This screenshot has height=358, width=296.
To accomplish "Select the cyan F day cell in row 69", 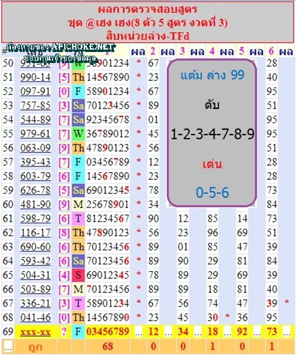I will 78,332.
